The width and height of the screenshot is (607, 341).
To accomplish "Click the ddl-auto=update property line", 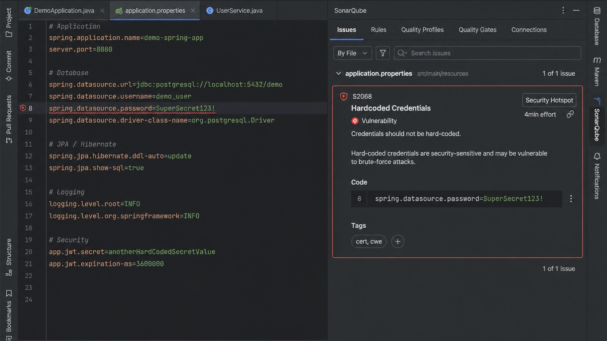I will coord(120,156).
